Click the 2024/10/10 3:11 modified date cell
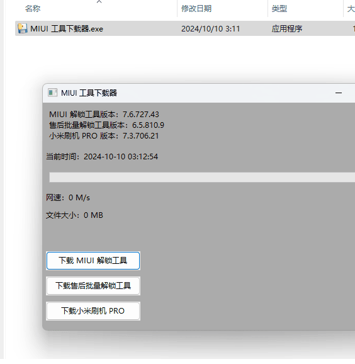Image resolution: width=355 pixels, height=364 pixels. tap(210, 29)
